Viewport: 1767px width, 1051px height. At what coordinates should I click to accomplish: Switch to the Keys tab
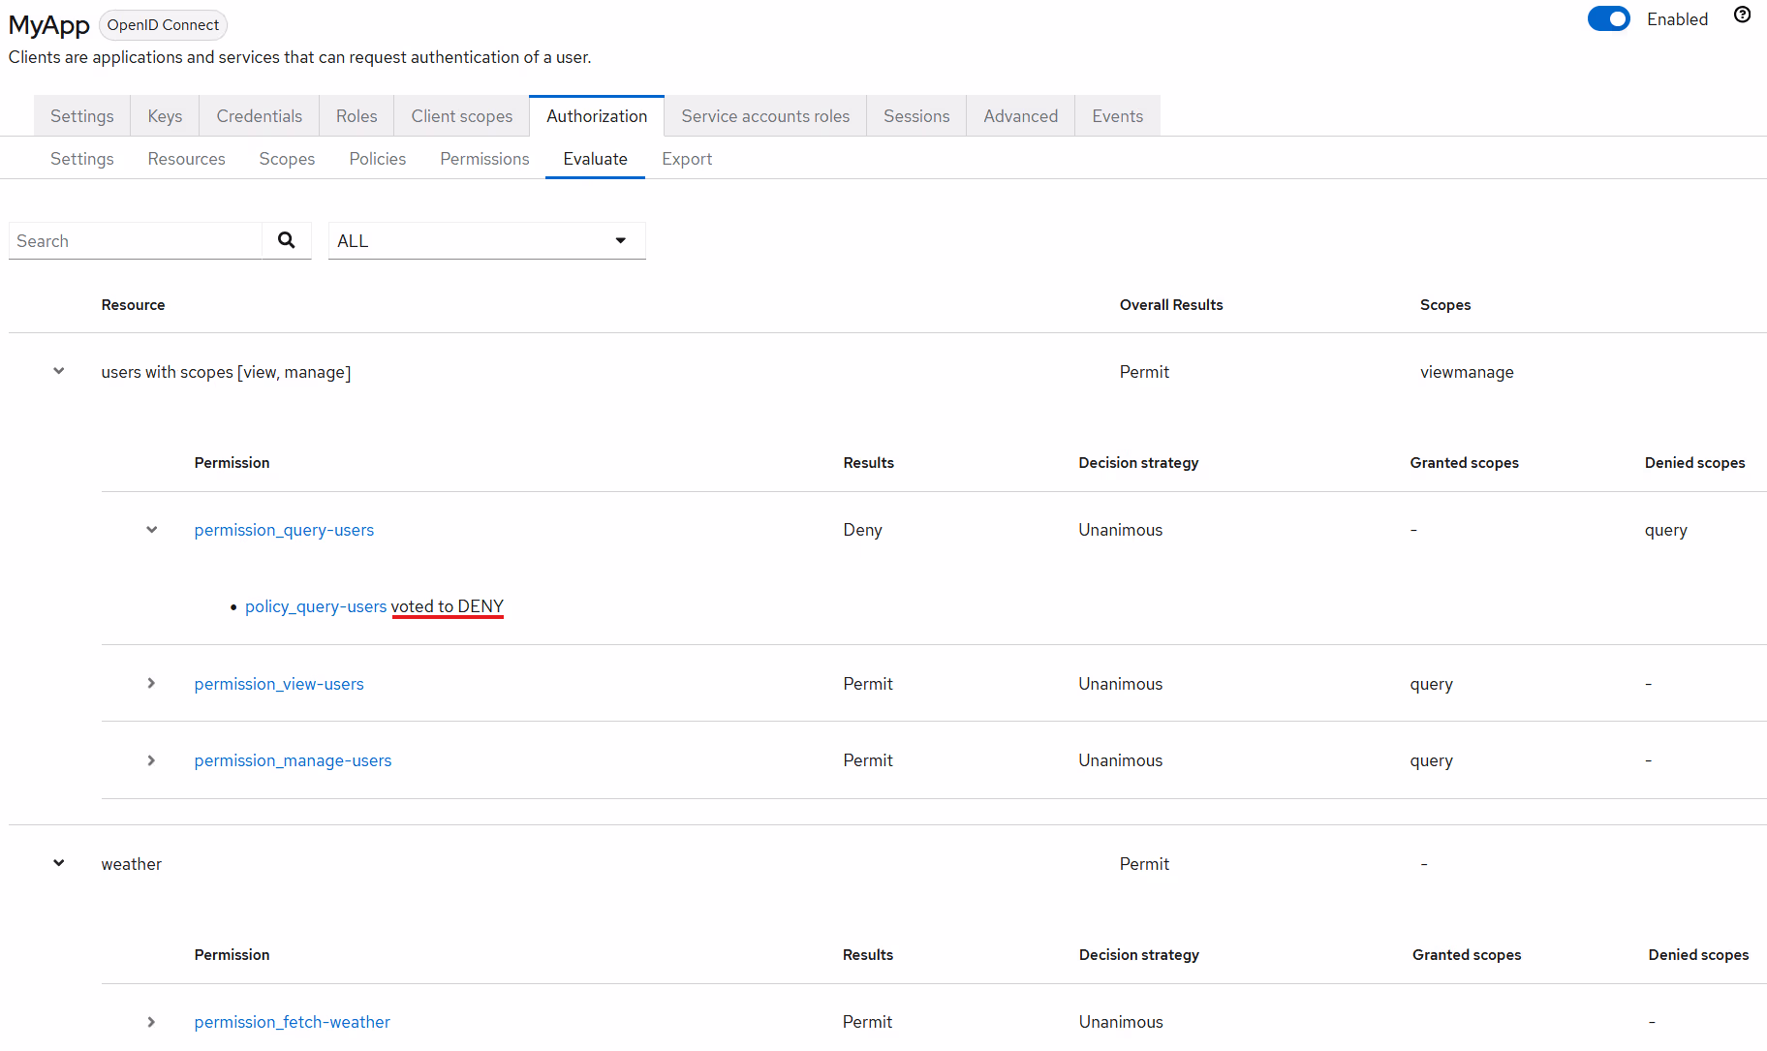pos(164,115)
